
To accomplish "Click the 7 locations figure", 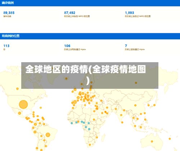I will [126, 46].
